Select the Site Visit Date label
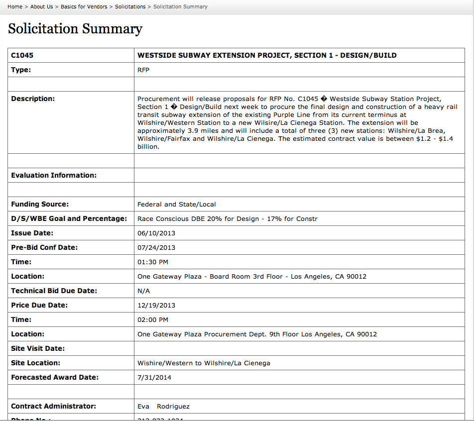Image resolution: width=474 pixels, height=421 pixels. point(38,348)
